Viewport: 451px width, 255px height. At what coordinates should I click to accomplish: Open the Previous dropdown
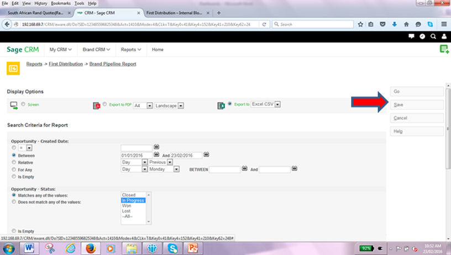point(160,162)
